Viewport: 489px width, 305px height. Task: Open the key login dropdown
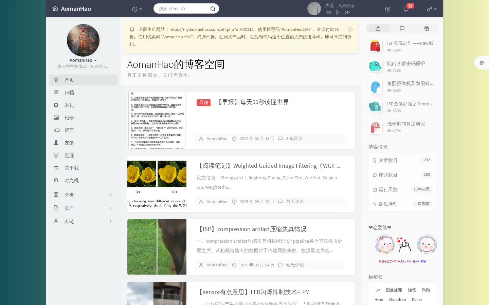point(432,9)
